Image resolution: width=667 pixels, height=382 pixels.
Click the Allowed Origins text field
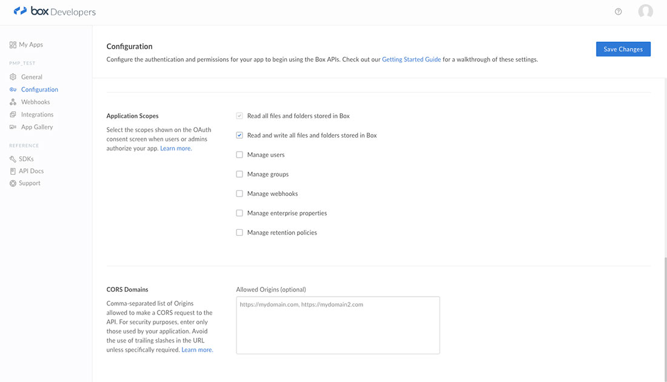(338, 325)
